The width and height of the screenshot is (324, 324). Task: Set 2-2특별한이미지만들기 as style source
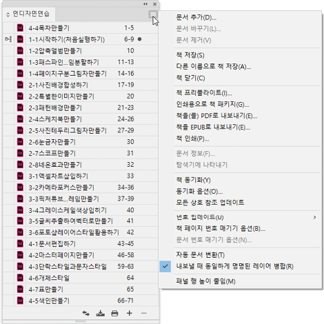pos(8,97)
